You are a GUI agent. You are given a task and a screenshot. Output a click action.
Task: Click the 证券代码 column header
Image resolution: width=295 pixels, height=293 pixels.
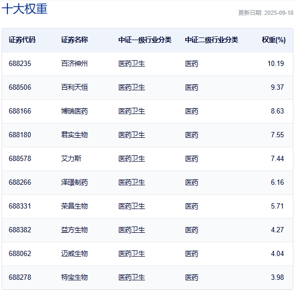click(x=22, y=40)
